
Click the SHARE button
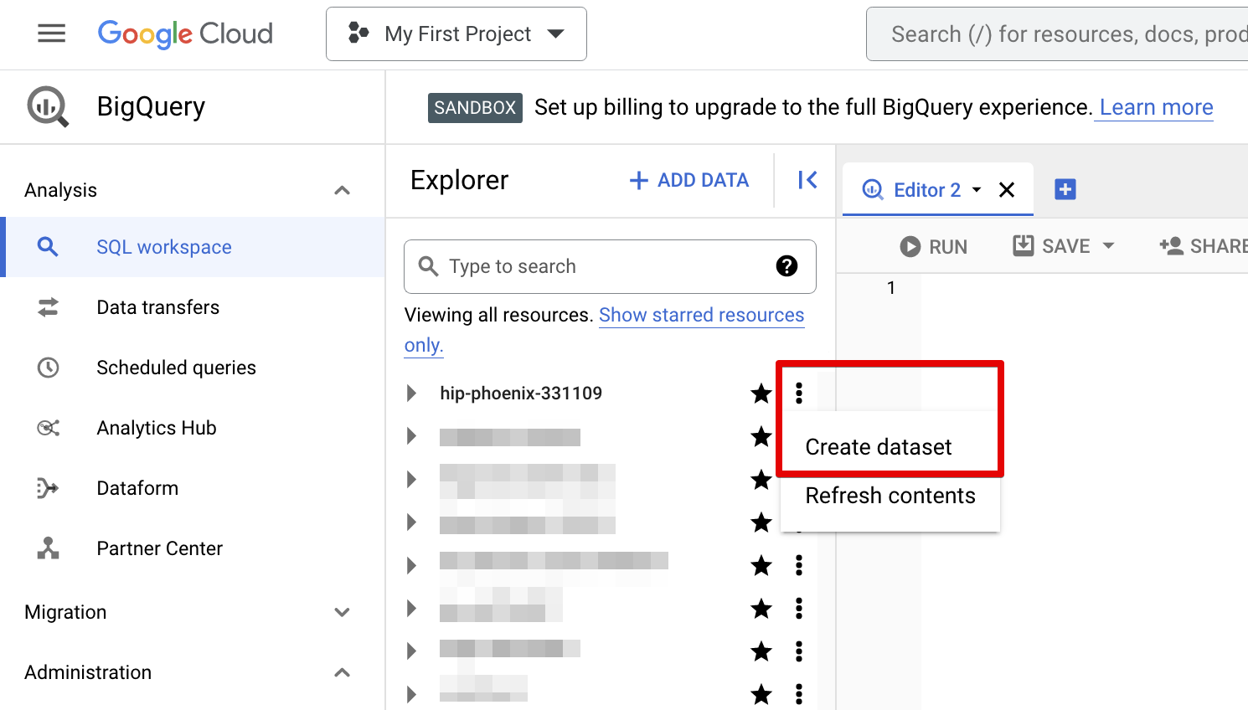[x=1204, y=246]
